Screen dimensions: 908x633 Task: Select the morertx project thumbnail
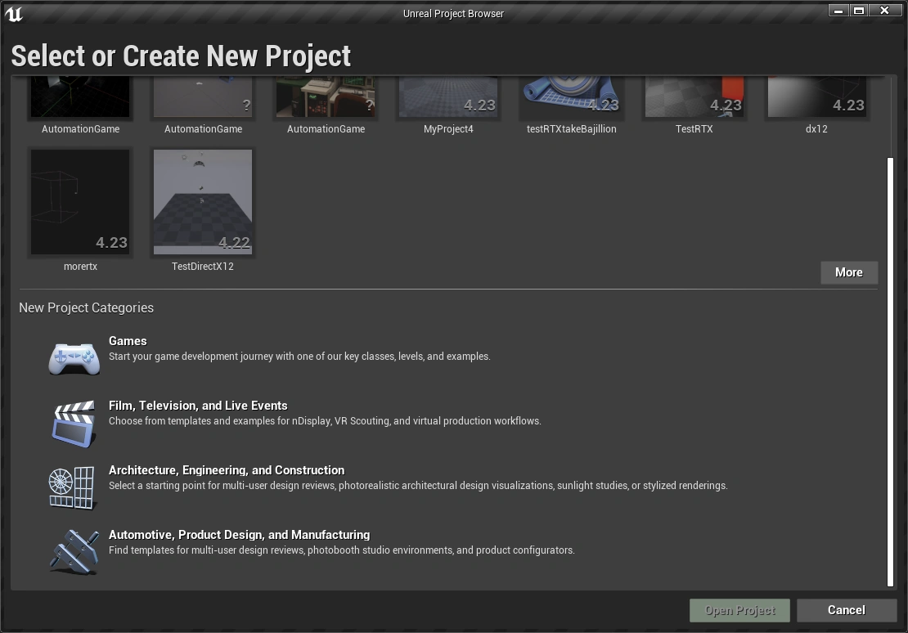pos(80,201)
